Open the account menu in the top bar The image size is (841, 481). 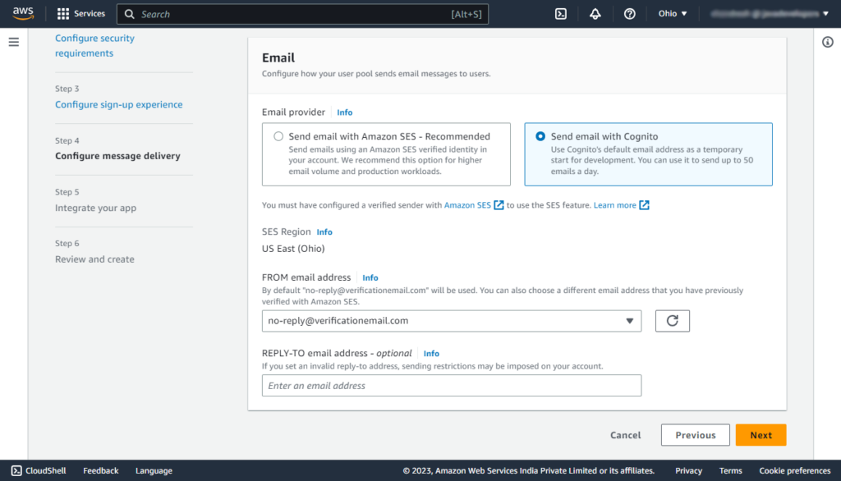point(768,13)
